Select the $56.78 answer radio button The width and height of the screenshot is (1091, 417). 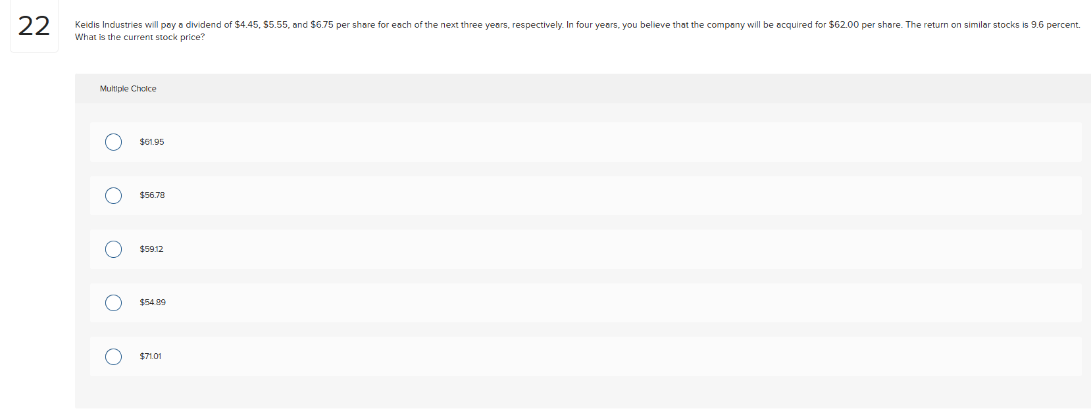click(113, 195)
